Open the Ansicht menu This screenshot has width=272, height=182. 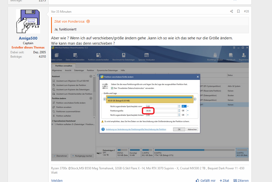tap(68, 71)
